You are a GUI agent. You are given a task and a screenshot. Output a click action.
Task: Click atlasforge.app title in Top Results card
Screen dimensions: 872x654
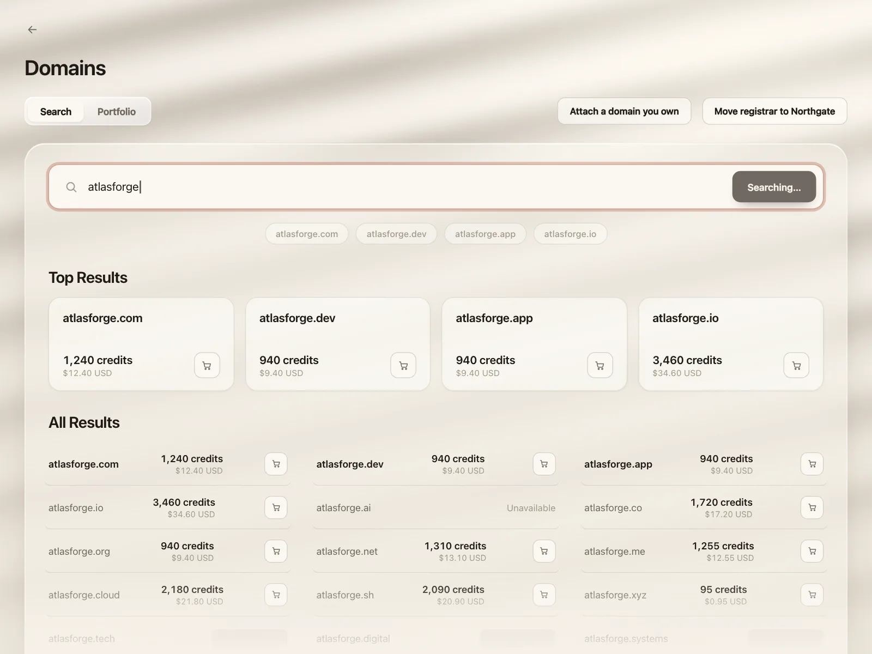pos(494,318)
